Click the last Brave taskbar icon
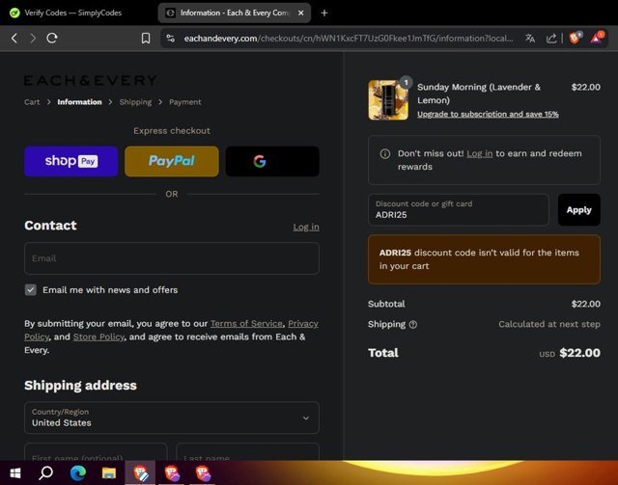The width and height of the screenshot is (618, 485). (x=203, y=472)
